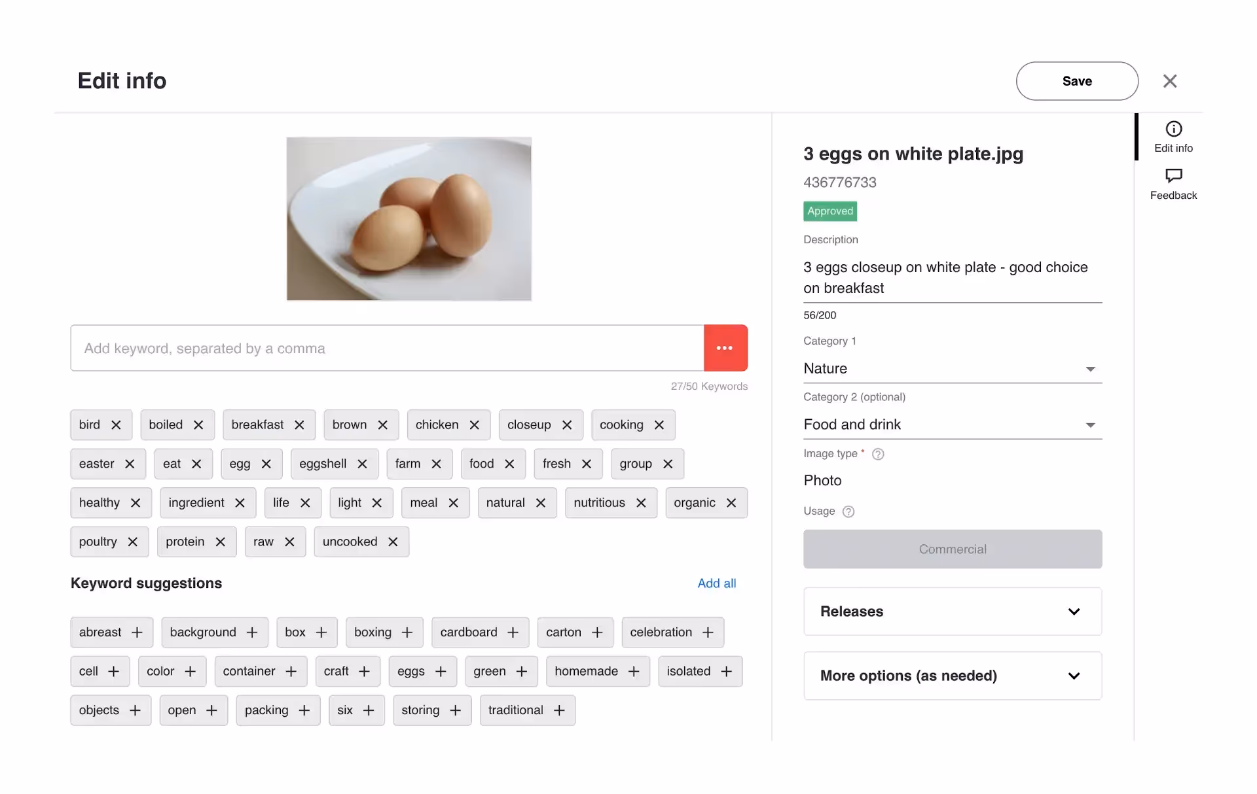Viewport: 1257px width, 794px height.
Task: Click the Add all keywords link
Action: [x=717, y=583]
